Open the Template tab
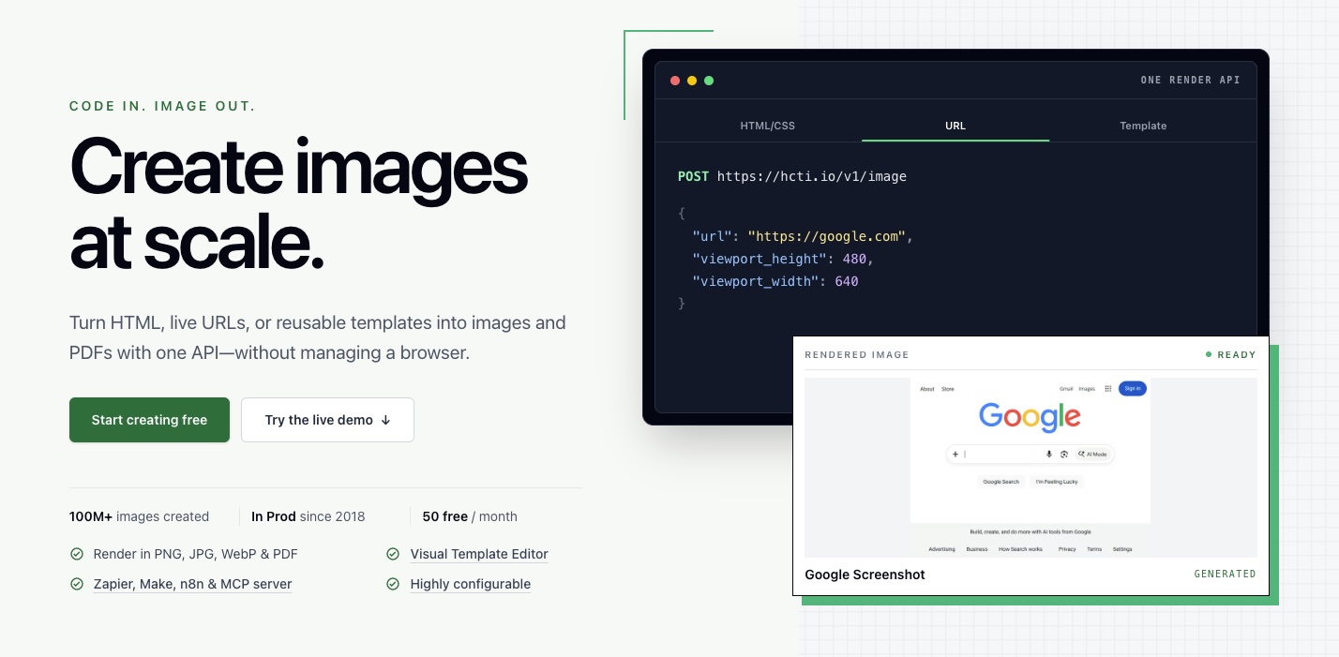The height and width of the screenshot is (657, 1339). click(1143, 126)
